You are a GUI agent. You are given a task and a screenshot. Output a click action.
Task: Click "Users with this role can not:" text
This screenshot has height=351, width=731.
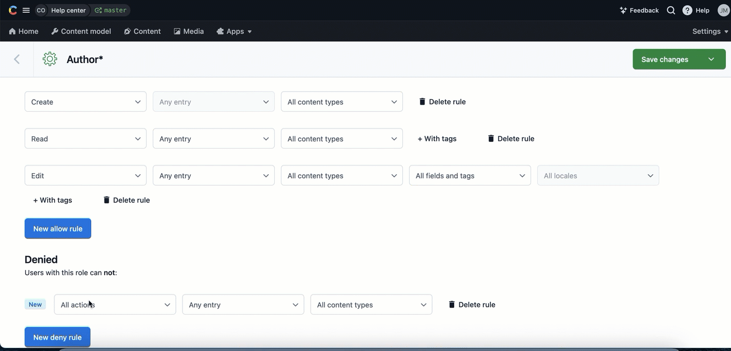click(71, 273)
